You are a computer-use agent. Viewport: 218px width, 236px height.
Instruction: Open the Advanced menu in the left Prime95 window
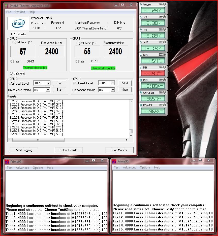[x=22, y=168]
